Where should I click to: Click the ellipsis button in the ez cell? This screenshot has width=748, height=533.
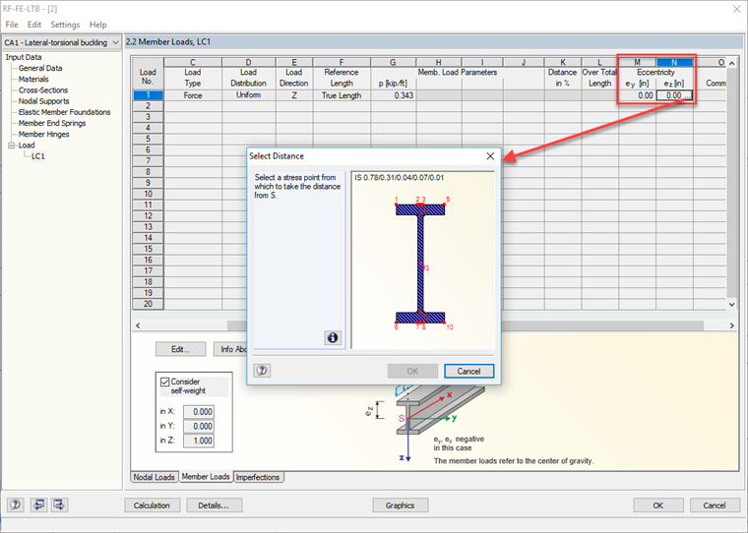point(687,95)
